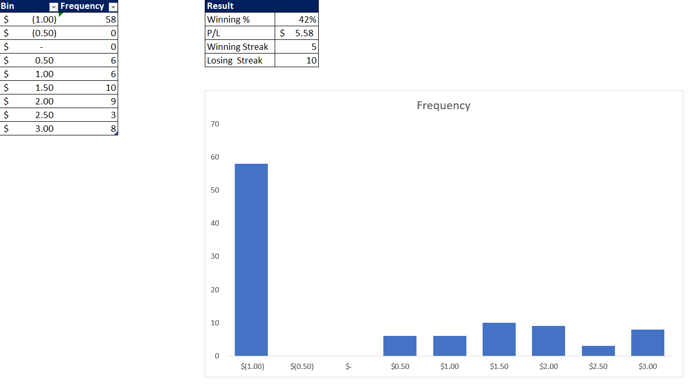700x391 pixels.
Task: Select the tallest bar for $(1.00)
Action: (x=251, y=260)
